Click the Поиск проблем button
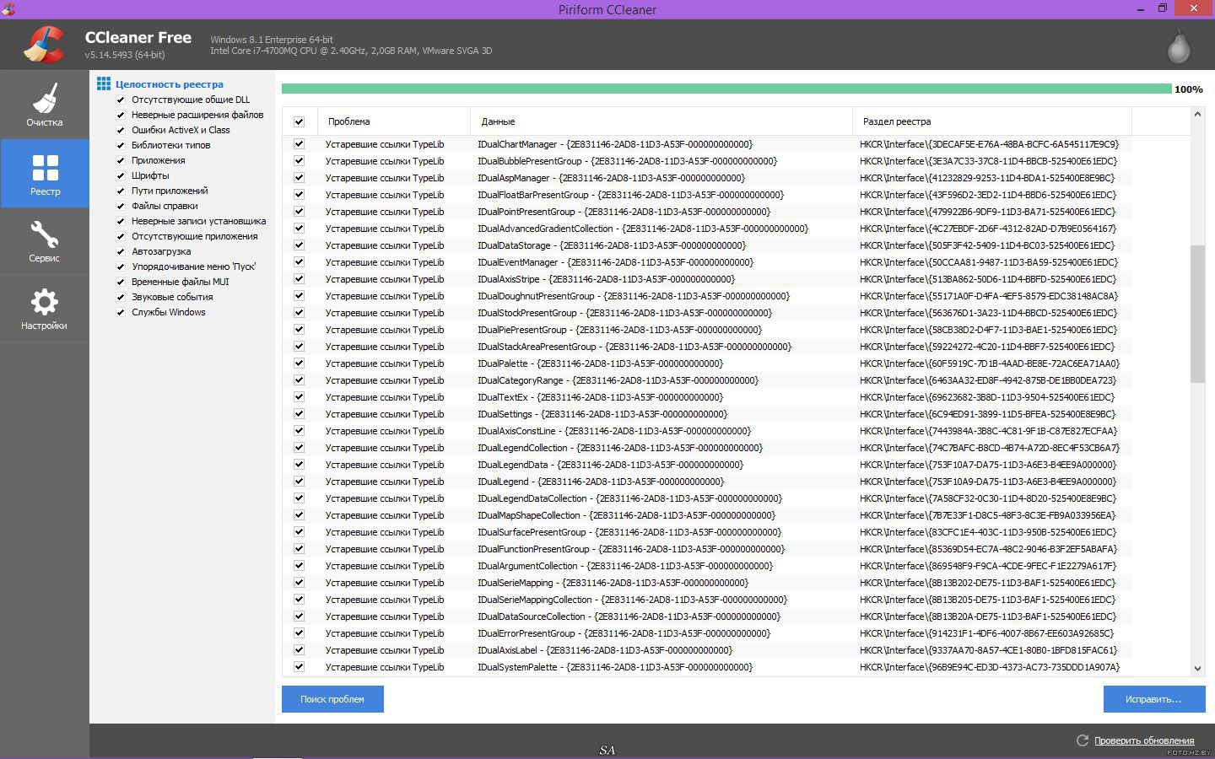The height and width of the screenshot is (759, 1215). pyautogui.click(x=332, y=699)
